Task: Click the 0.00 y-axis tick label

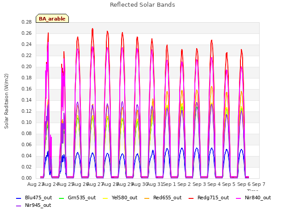Action: (27, 178)
